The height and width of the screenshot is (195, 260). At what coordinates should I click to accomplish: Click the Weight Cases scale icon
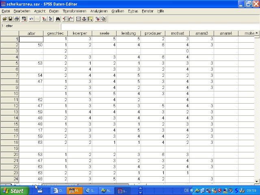(84, 19)
